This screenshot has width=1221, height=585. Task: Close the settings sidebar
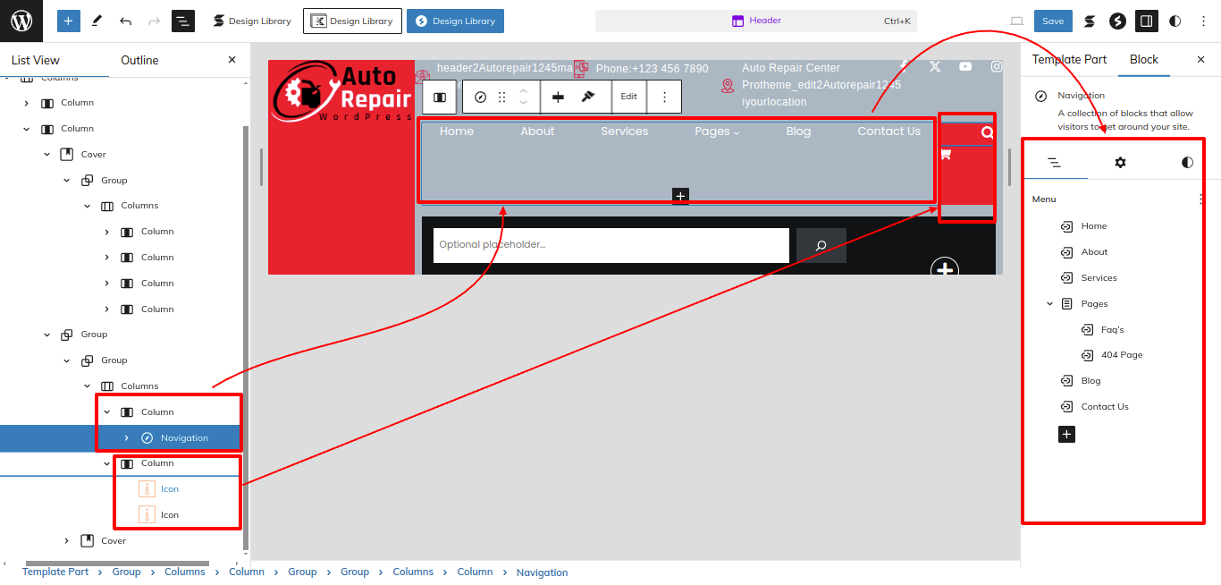[1201, 60]
